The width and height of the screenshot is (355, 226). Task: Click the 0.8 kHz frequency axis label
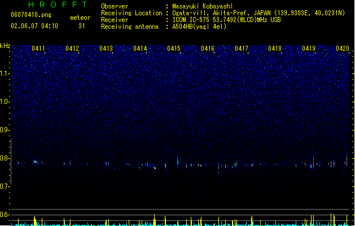coord(5,158)
